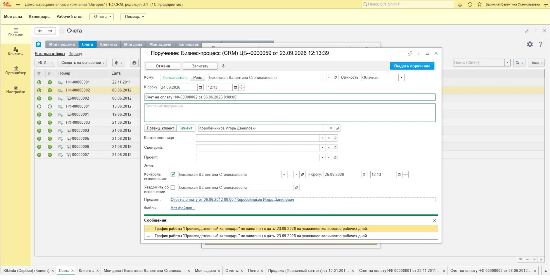Switch to the Мои продажи tab
The height and width of the screenshot is (280, 550).
coord(62,45)
